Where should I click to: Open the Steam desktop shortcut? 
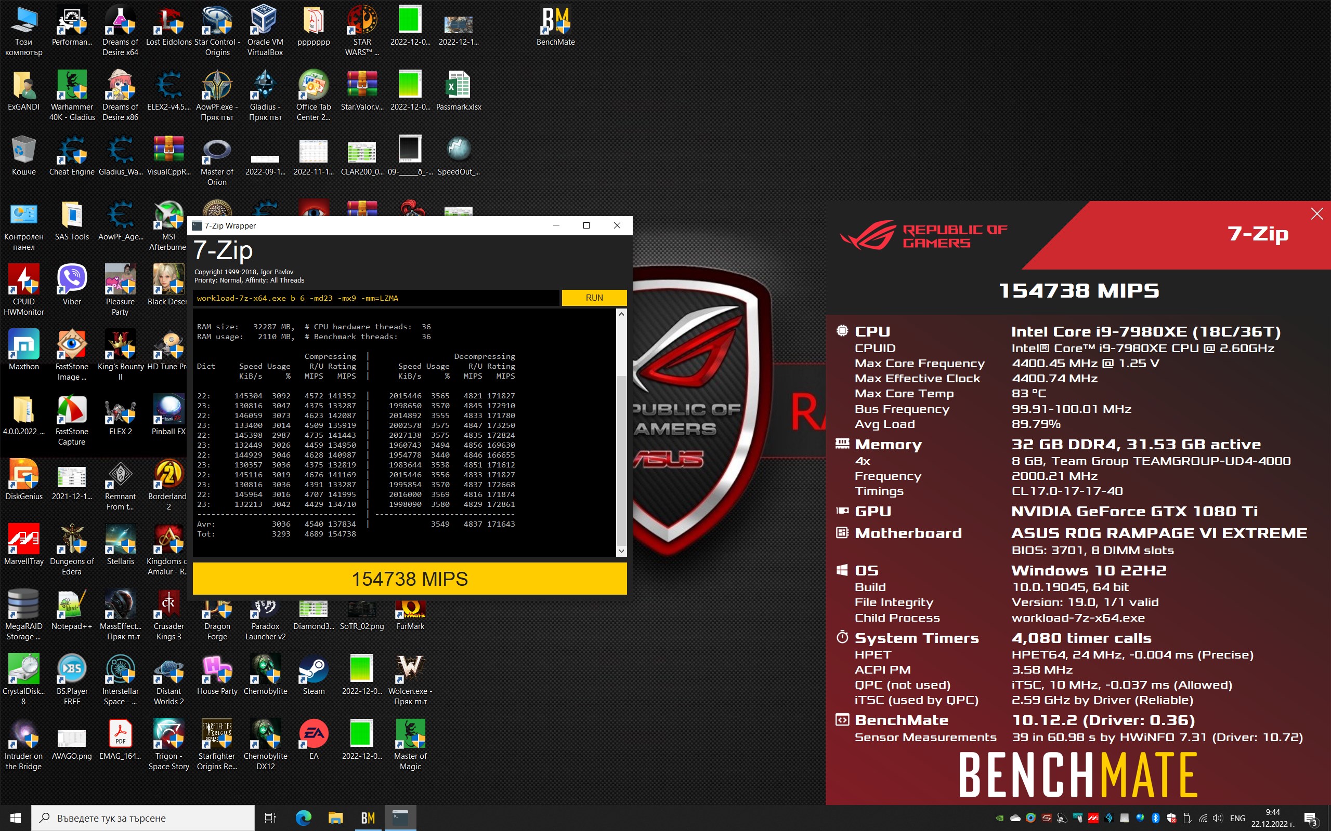(314, 675)
